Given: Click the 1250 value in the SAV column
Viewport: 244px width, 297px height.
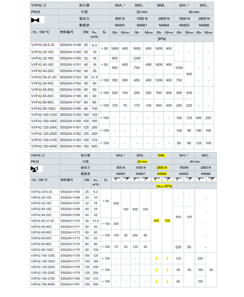Looking at the screenshot, I should [179, 68].
